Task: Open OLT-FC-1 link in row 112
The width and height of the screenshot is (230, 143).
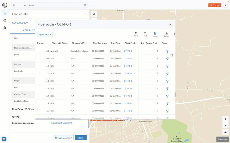Action: coord(128,81)
